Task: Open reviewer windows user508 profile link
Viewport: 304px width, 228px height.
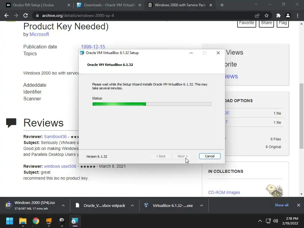Action: tap(60, 166)
